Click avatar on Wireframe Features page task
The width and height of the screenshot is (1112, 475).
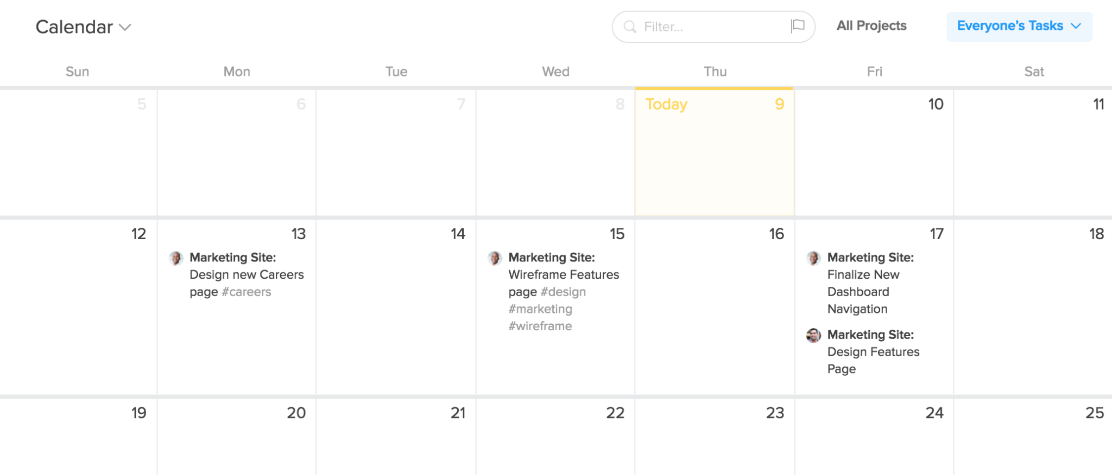tap(495, 258)
